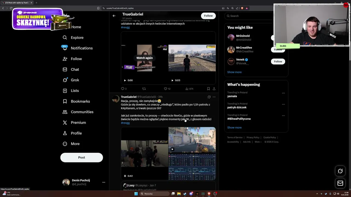Screen dimensions: 351x197
Task: Open Bookmarks in the sidebar
Action: pos(76,102)
